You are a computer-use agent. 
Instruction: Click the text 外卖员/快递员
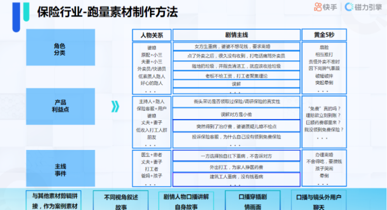(x=151, y=69)
